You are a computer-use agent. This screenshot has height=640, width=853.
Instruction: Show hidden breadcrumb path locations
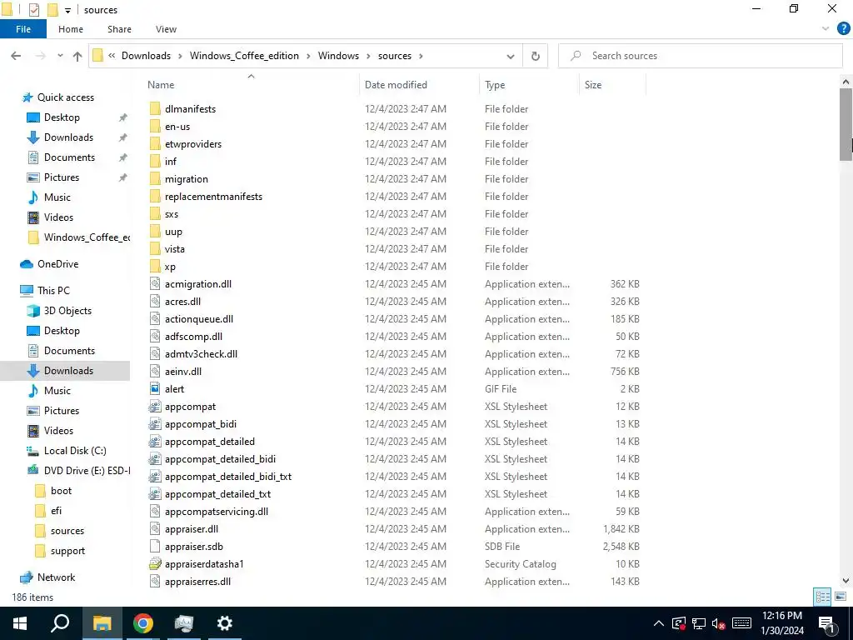click(112, 56)
